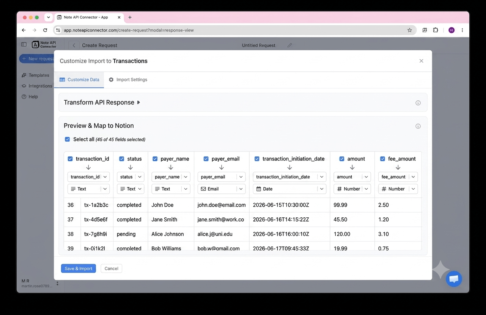This screenshot has width=486, height=315.
Task: Open Integrations in the sidebar
Action: point(37,86)
